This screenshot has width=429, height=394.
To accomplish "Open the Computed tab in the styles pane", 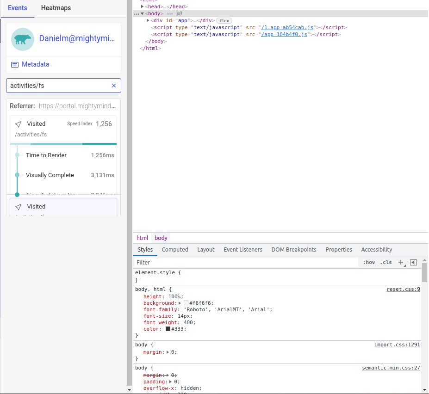I will 175,249.
